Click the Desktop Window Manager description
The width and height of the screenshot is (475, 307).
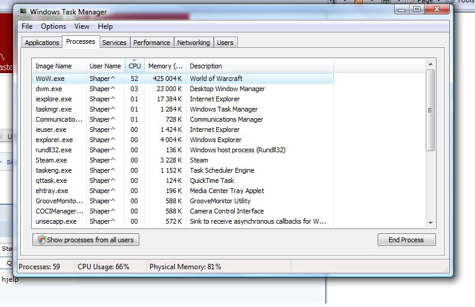227,89
